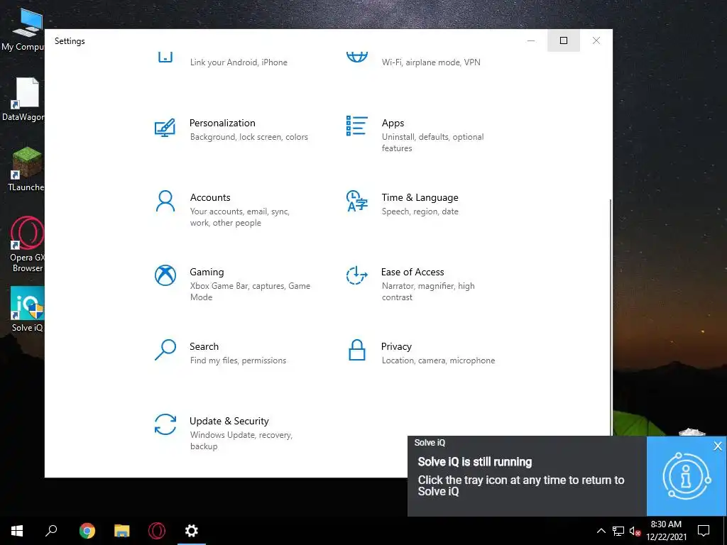Image resolution: width=727 pixels, height=545 pixels.
Task: Dismiss the Solve iQ notification
Action: [718, 446]
